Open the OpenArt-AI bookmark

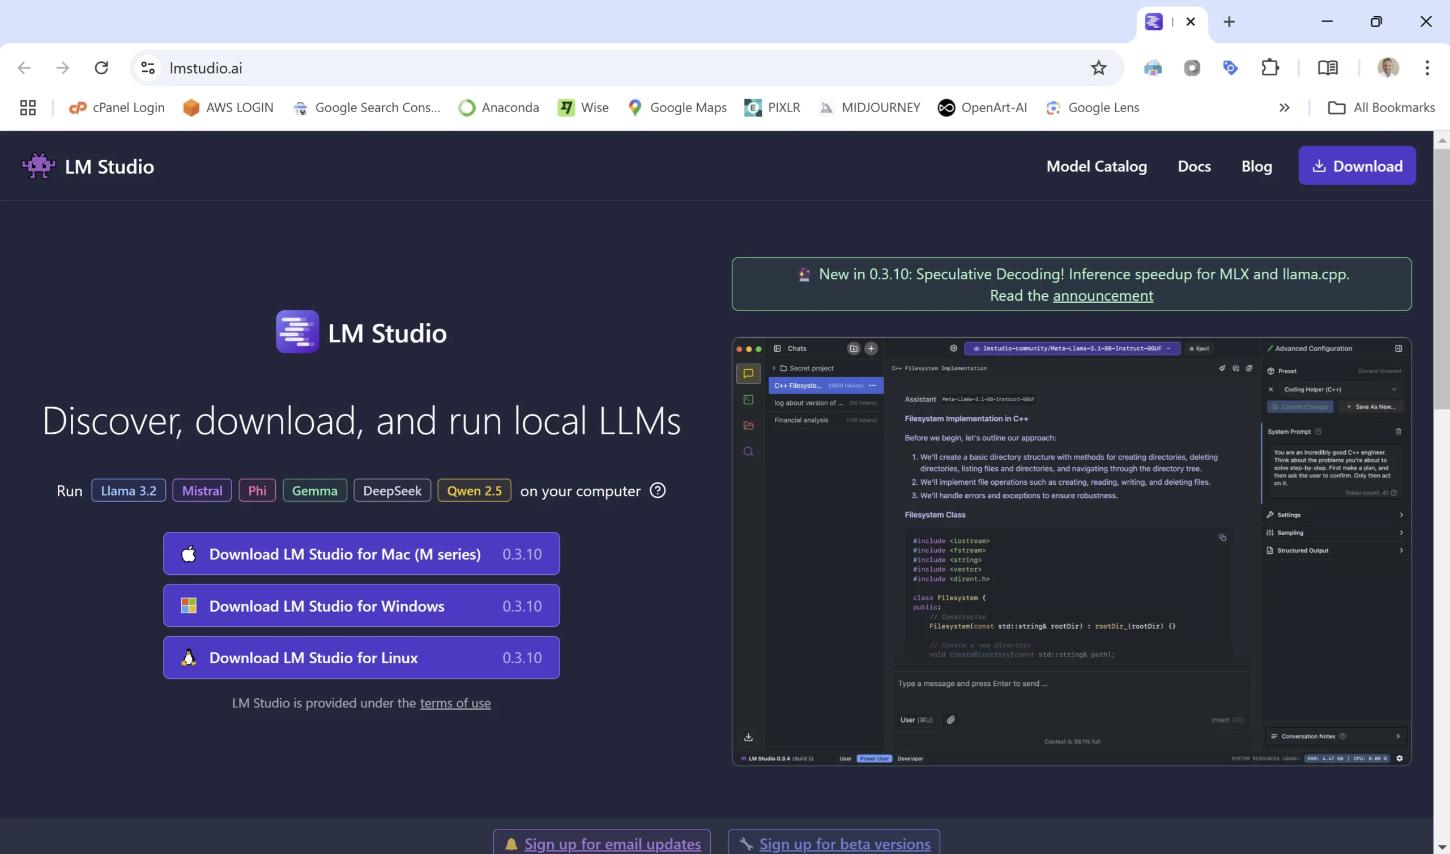(x=982, y=108)
